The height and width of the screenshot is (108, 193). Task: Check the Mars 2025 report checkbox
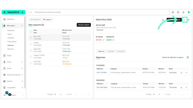[x=31, y=38]
